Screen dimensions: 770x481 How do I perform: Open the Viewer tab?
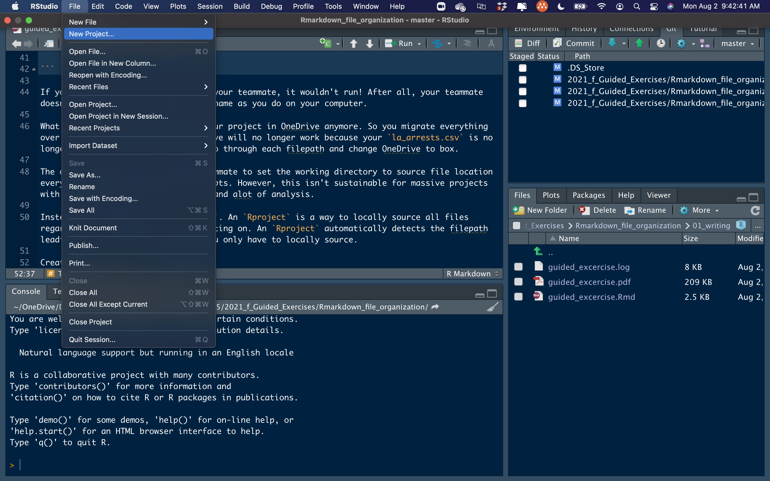pyautogui.click(x=658, y=195)
